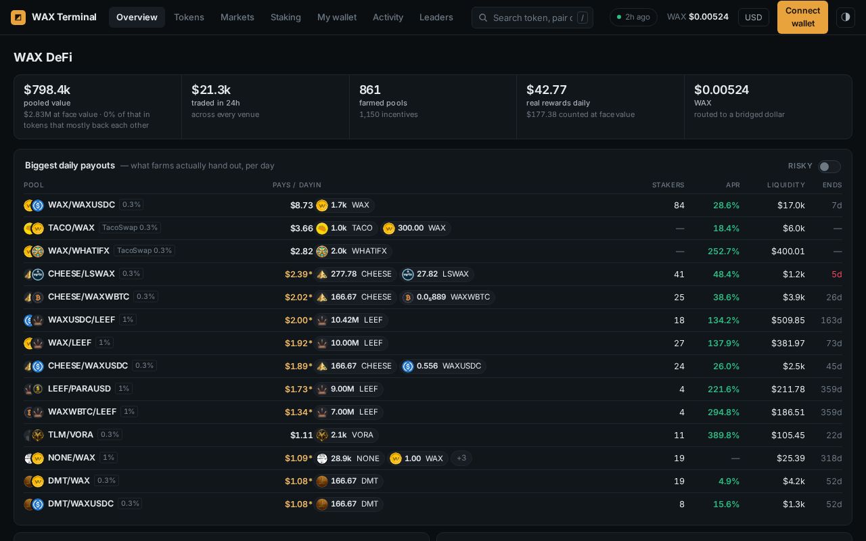Go to the Staking tab

(286, 18)
